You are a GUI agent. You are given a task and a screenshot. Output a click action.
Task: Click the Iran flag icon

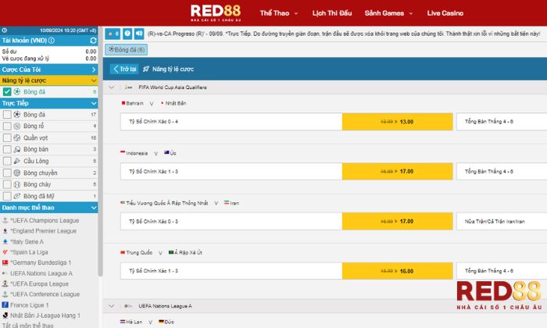click(x=227, y=202)
